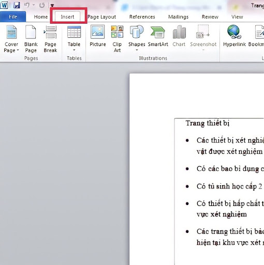Undo the last action
Image resolution: width=264 pixels, height=265 pixels.
click(27, 5)
